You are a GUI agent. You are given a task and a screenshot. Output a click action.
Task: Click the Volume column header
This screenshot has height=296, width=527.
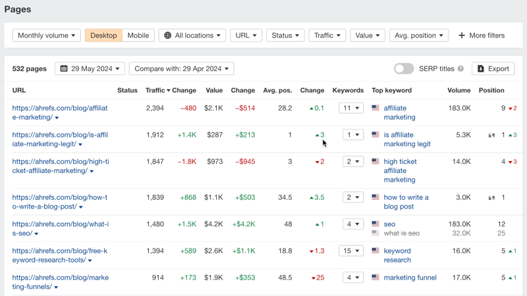pyautogui.click(x=458, y=90)
